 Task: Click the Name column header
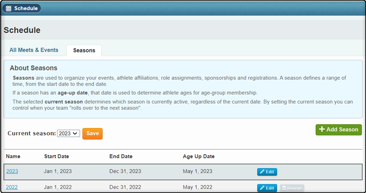(13, 157)
